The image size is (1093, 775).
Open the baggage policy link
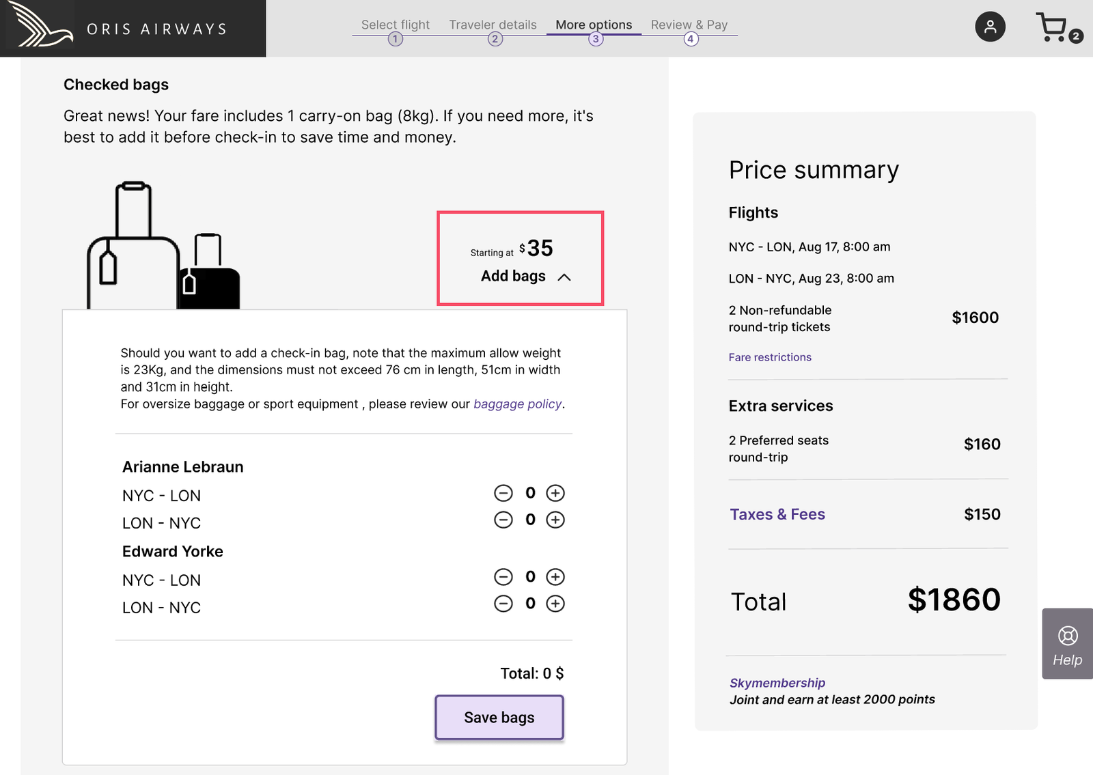point(517,404)
